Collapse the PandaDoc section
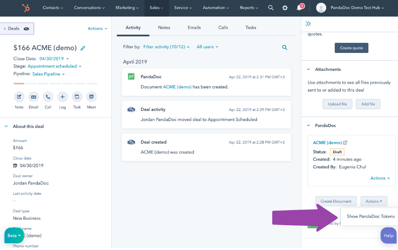This screenshot has width=398, height=250. pos(308,126)
